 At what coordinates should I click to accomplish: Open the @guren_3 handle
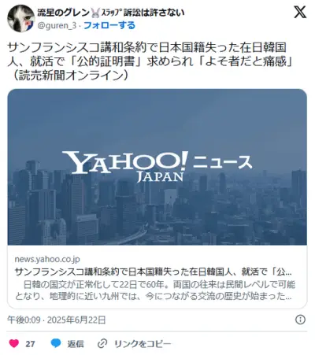(57, 26)
